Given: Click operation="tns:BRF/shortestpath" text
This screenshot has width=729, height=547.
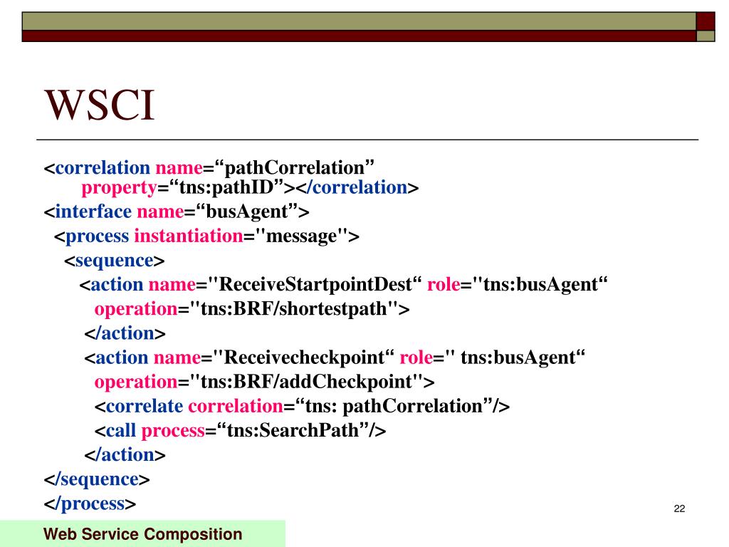Looking at the screenshot, I should point(252,309).
